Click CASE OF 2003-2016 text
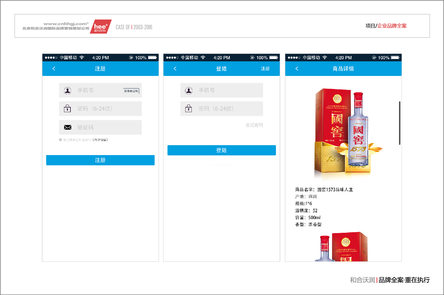The width and height of the screenshot is (444, 295). [134, 27]
